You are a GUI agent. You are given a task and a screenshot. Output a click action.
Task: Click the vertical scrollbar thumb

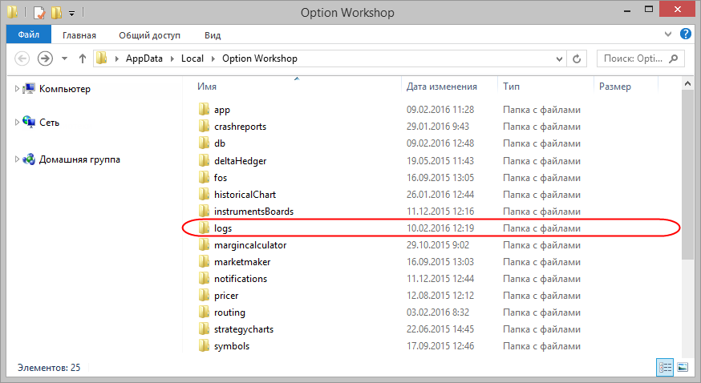pos(687,174)
